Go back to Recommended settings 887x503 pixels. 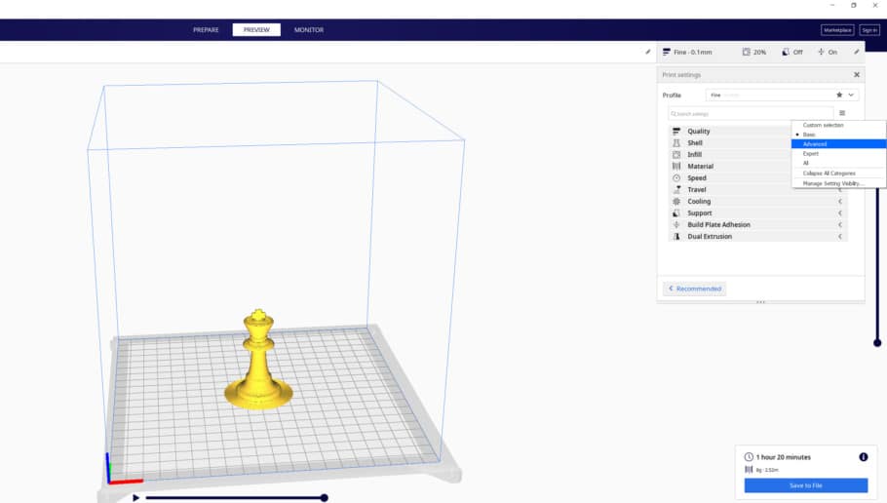[695, 289]
